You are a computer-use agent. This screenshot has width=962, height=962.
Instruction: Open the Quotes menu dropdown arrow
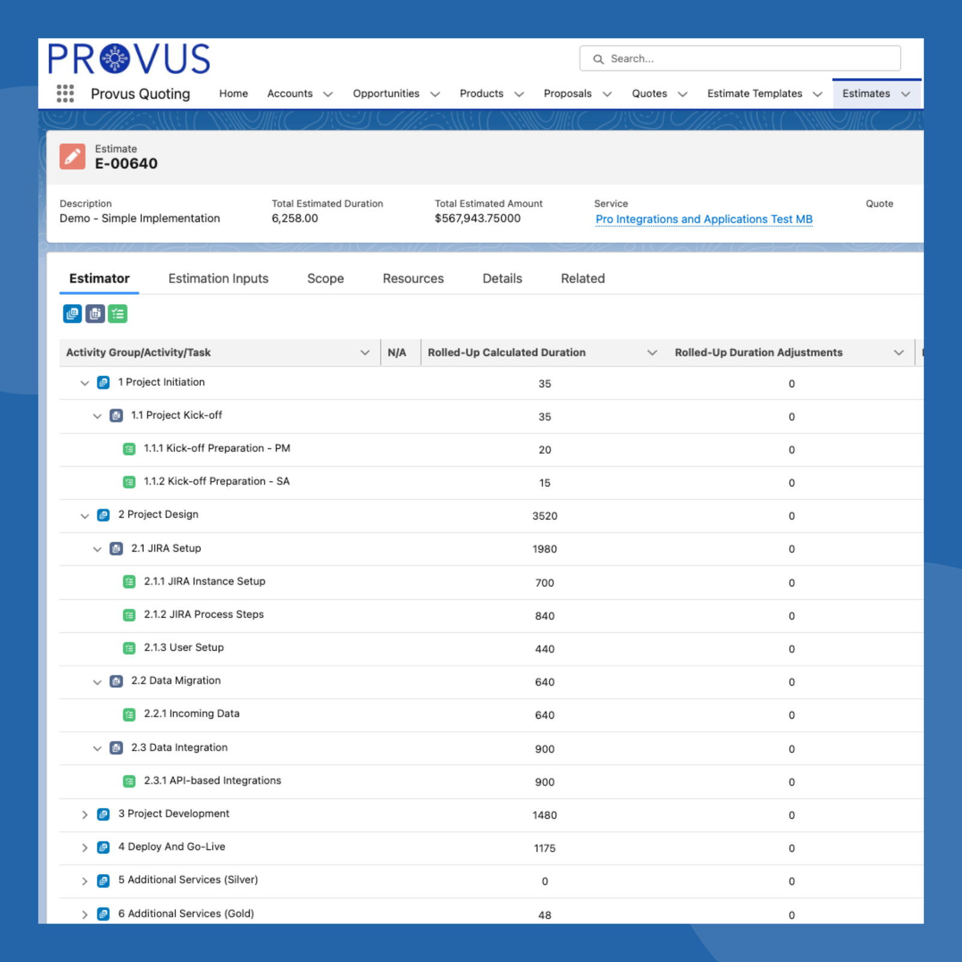pos(682,94)
